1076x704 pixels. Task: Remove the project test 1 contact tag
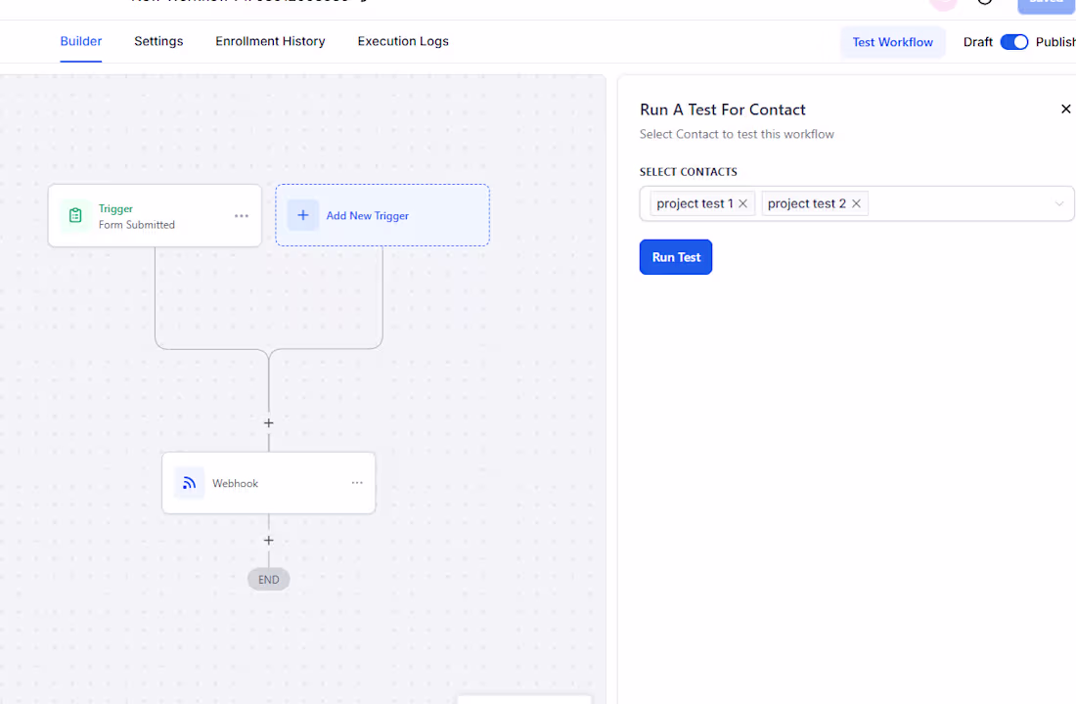tap(742, 203)
